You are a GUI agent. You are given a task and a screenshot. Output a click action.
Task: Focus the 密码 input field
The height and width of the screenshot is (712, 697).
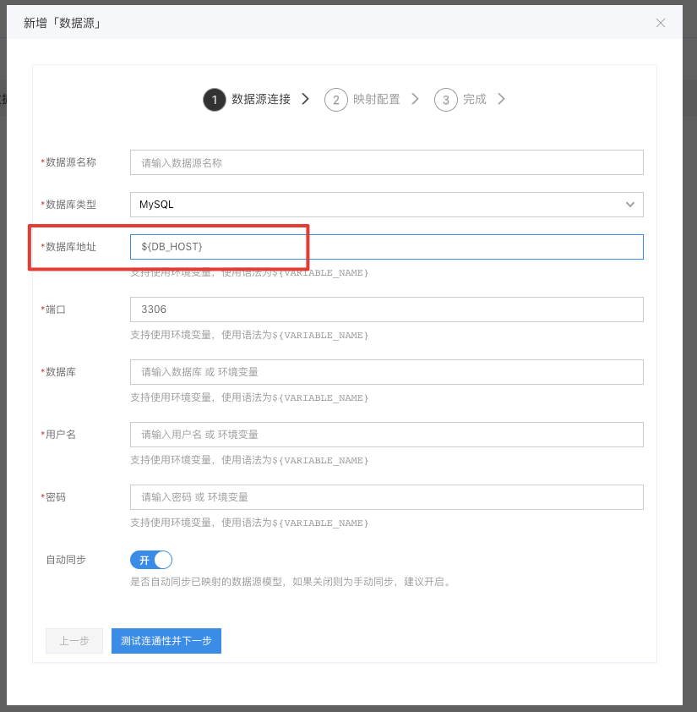[x=386, y=497]
